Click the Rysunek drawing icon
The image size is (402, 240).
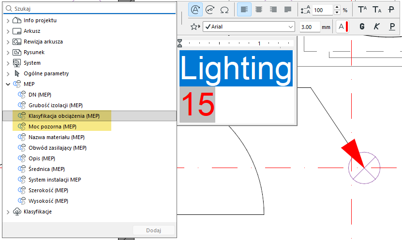(17, 52)
